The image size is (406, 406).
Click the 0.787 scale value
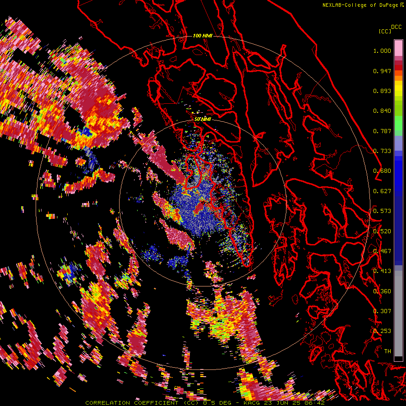tap(382, 131)
